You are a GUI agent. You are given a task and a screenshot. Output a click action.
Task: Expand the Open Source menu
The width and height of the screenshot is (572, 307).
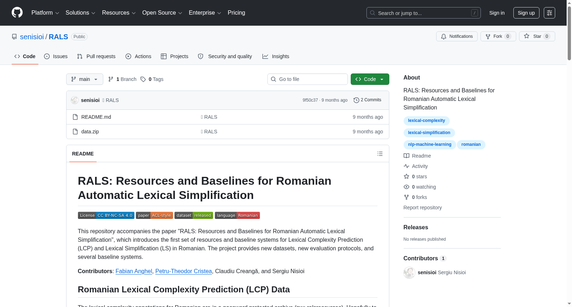[162, 13]
